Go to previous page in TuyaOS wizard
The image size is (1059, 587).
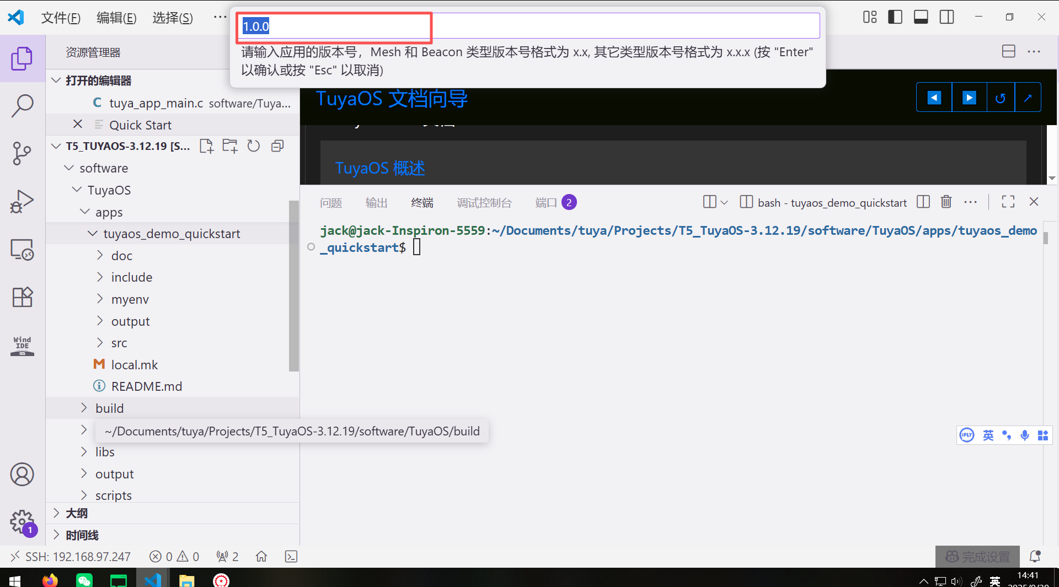[934, 98]
